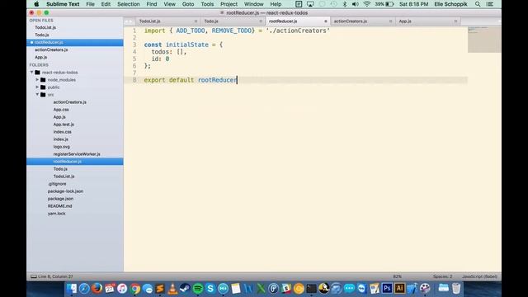Collapse the src folder
528x297 pixels.
tap(37, 95)
